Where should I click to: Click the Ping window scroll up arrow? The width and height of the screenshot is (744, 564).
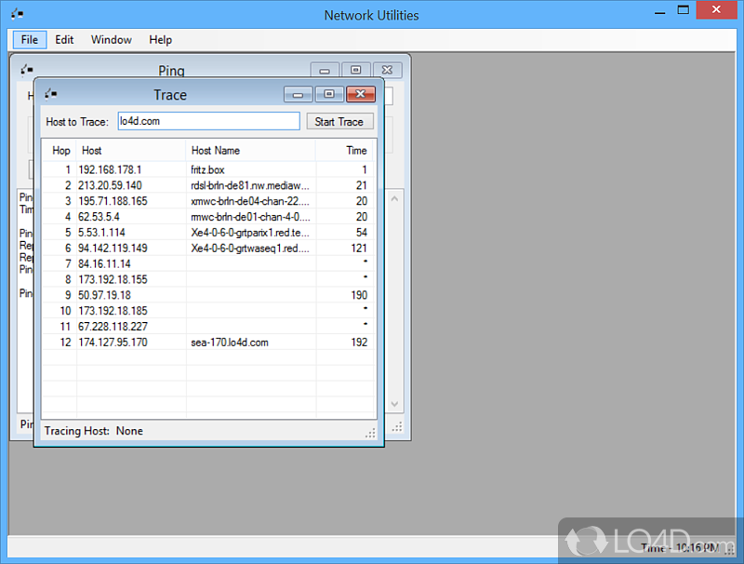coord(394,199)
